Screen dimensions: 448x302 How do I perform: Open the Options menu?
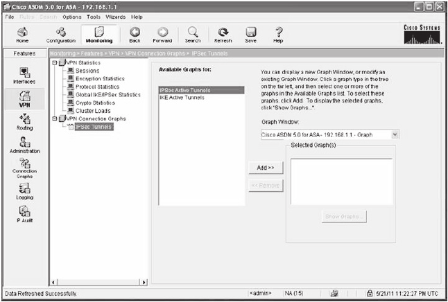point(72,17)
